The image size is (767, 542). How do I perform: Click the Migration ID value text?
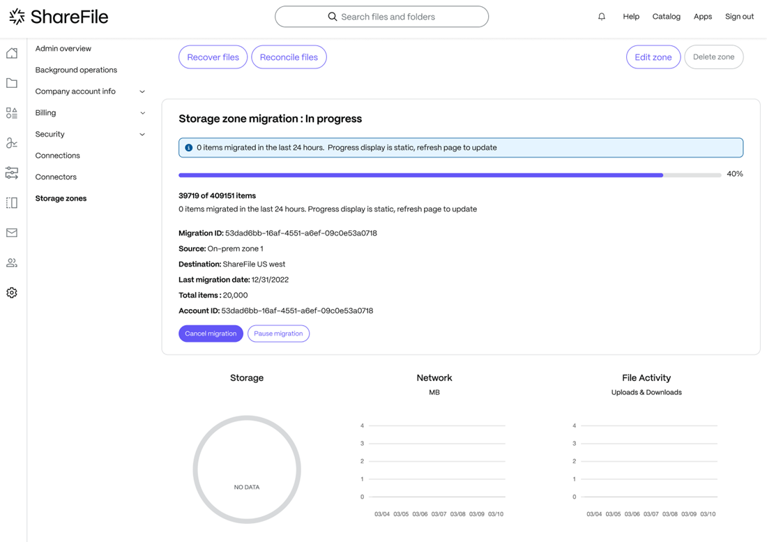[301, 234]
